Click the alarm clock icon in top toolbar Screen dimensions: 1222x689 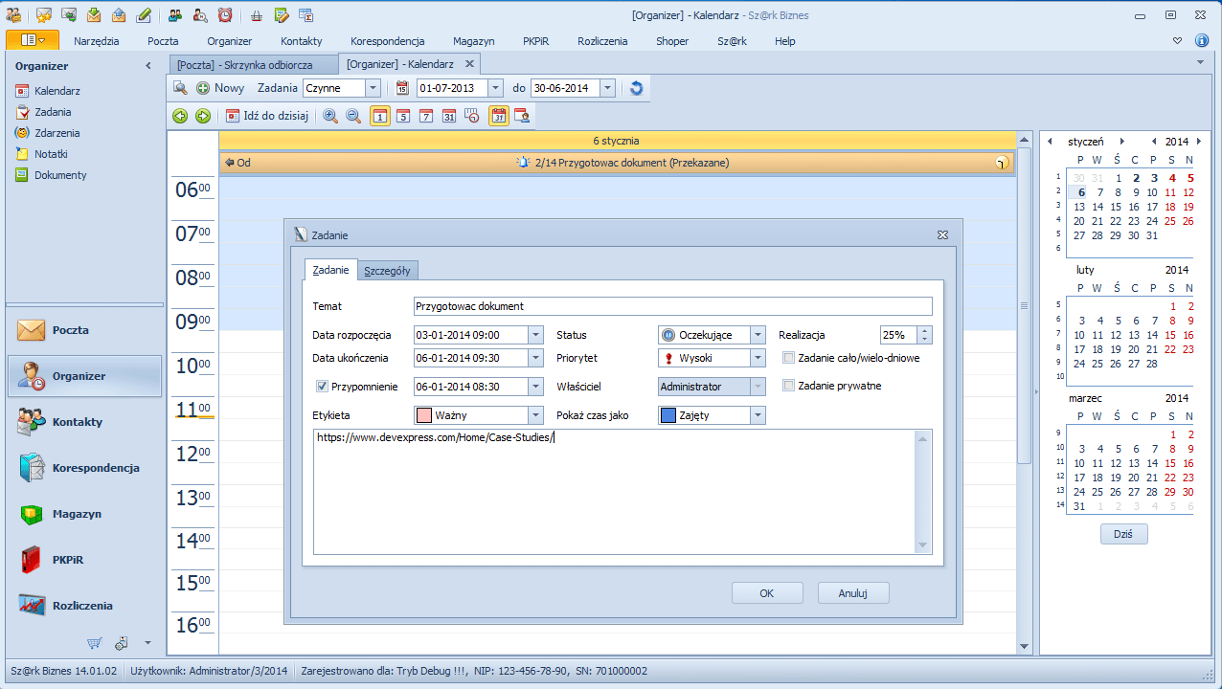point(224,14)
